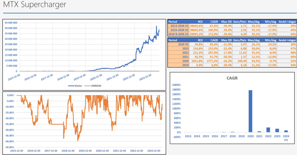
Task: Click the CAGR bar chart title
Action: [x=232, y=78]
